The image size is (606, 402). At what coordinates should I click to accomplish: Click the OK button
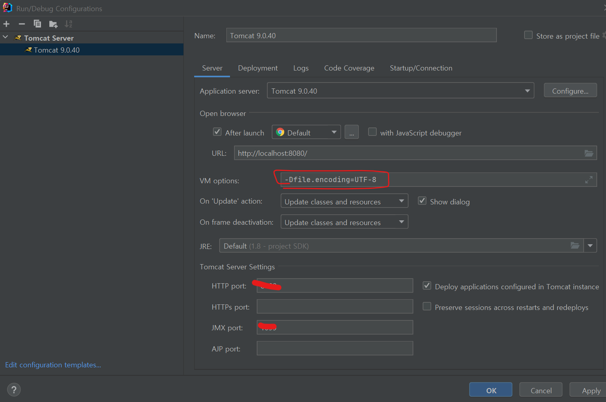pos(491,390)
